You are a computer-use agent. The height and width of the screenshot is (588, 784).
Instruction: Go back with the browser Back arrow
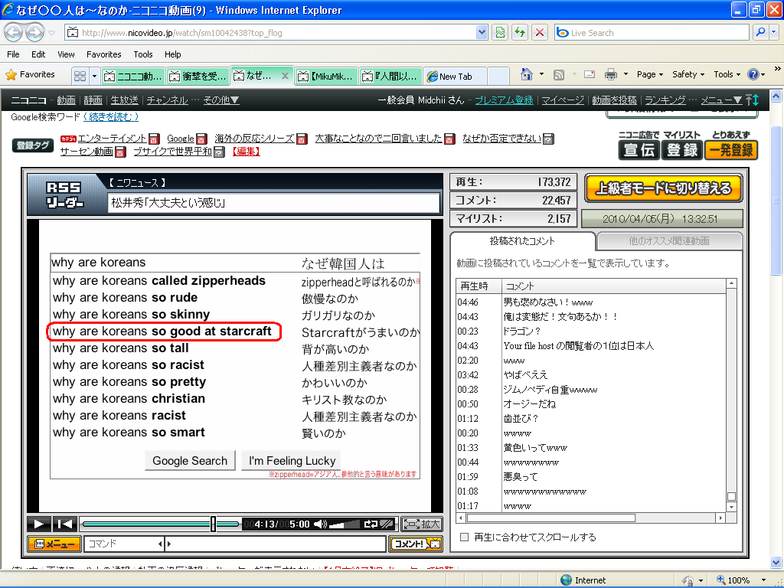pyautogui.click(x=14, y=33)
